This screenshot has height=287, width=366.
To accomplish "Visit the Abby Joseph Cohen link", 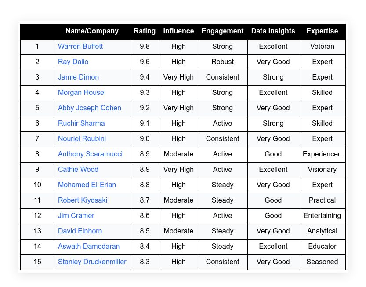I will [89, 108].
